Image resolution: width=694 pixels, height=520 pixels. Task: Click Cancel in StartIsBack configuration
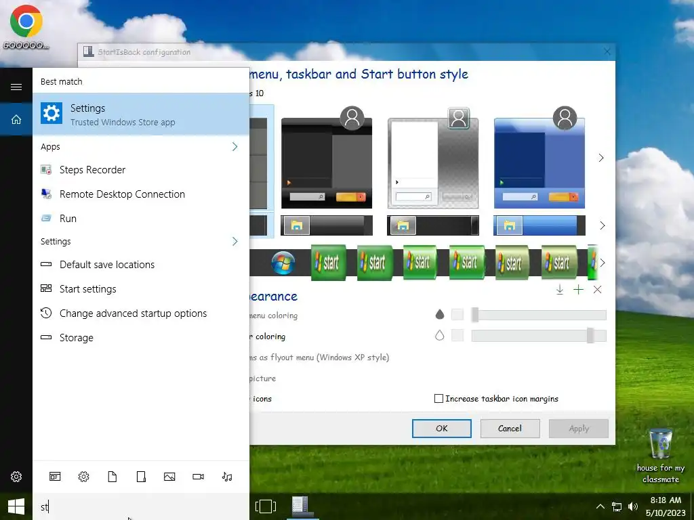click(510, 429)
